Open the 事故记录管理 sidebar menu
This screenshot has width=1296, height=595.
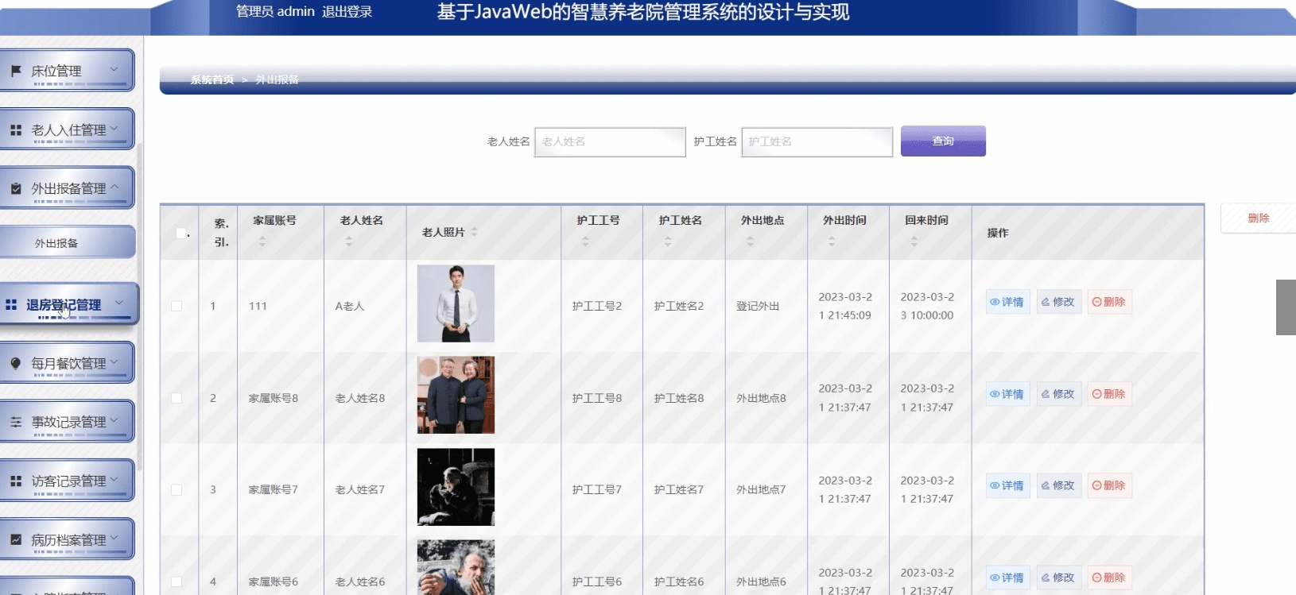tap(67, 422)
